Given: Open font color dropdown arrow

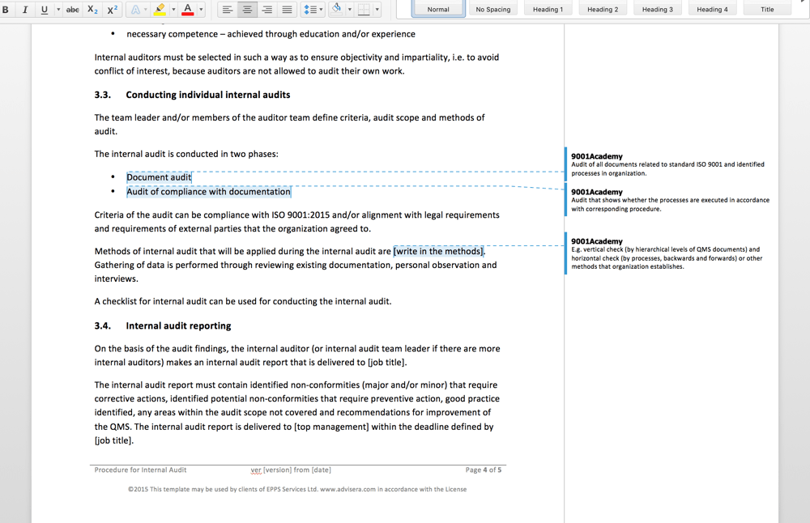Looking at the screenshot, I should tap(201, 9).
